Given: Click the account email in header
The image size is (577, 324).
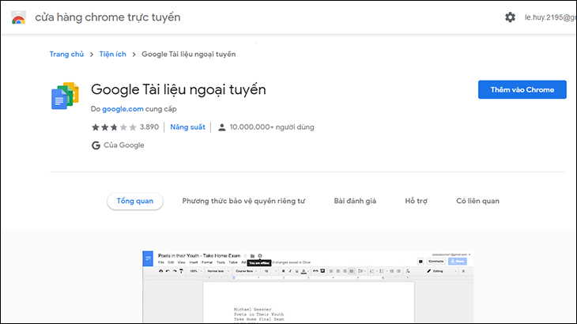Looking at the screenshot, I should pos(550,17).
